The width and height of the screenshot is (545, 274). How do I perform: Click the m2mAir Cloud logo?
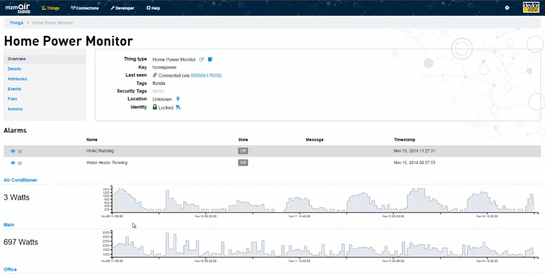point(18,8)
